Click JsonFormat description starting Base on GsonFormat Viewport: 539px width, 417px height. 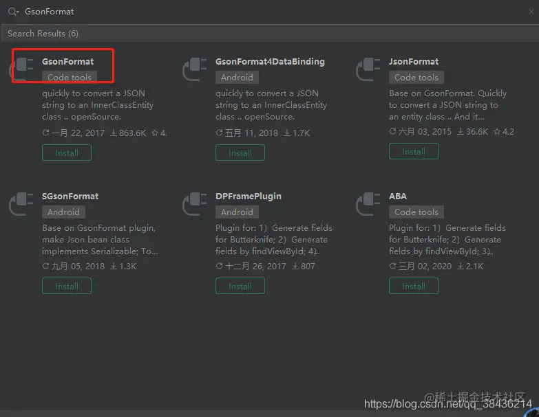pos(447,105)
